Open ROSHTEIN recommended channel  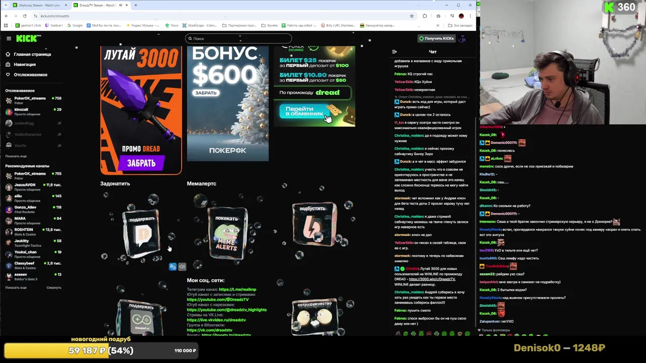[x=33, y=232]
